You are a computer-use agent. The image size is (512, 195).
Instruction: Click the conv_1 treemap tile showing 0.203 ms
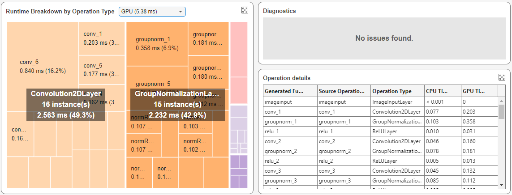tap(102, 38)
